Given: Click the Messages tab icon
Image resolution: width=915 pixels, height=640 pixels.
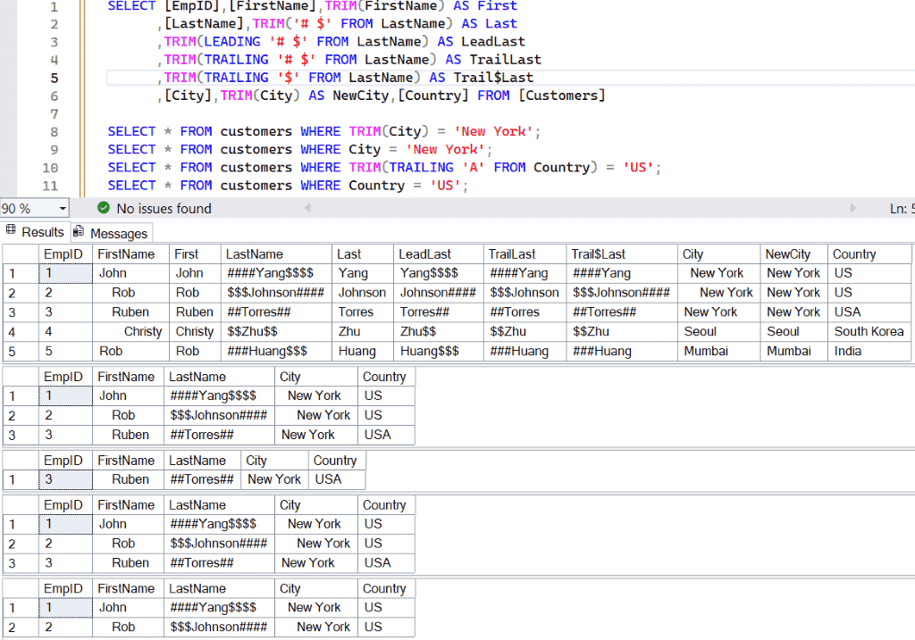Looking at the screenshot, I should point(79,231).
